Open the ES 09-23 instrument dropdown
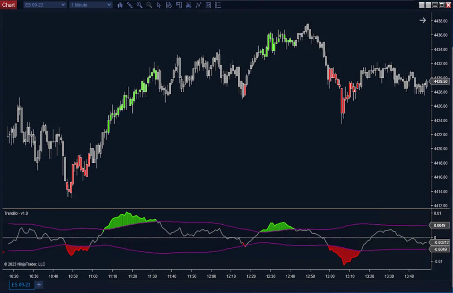Image resolution: width=453 pixels, height=293 pixels. click(44, 5)
